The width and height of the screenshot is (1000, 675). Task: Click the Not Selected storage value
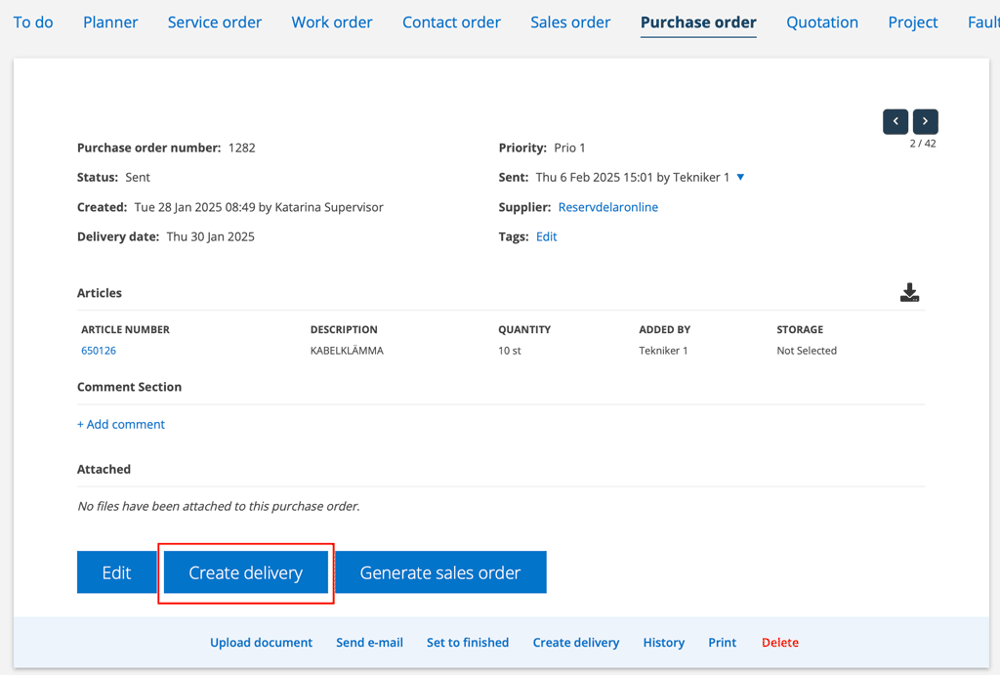[806, 351]
